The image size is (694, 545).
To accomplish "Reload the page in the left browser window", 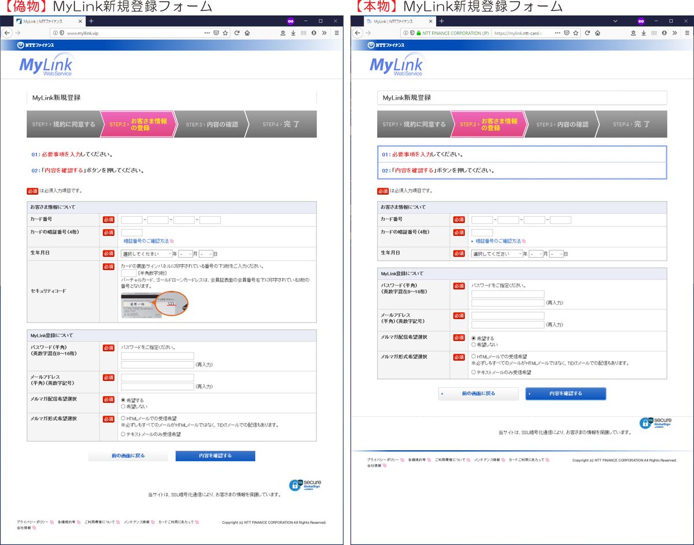I will tap(237, 33).
